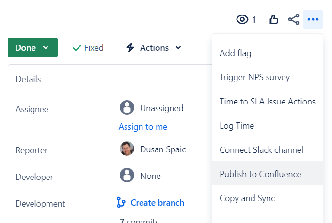Open the Done status dropdown

tap(32, 47)
